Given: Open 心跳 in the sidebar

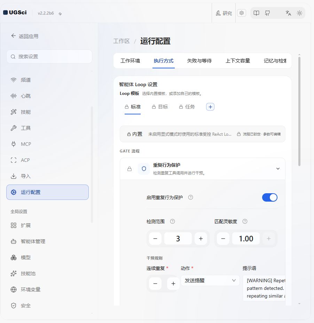Looking at the screenshot, I should click(x=48, y=96).
